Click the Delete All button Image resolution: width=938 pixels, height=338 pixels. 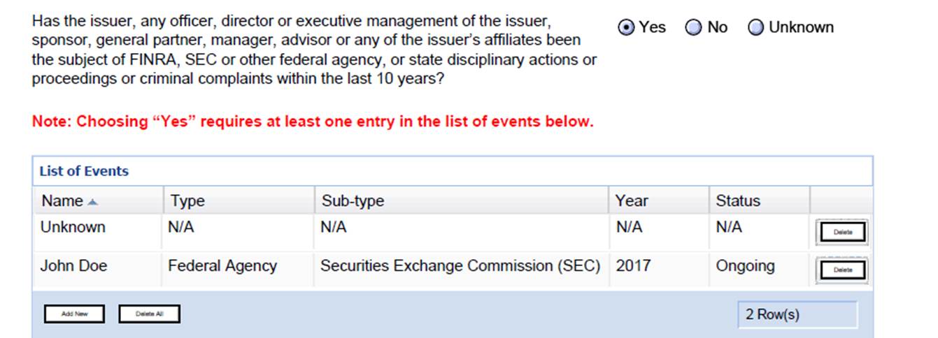(x=149, y=314)
